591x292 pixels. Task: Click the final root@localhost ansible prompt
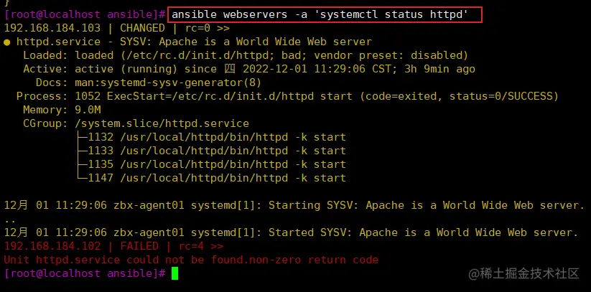tap(85, 273)
